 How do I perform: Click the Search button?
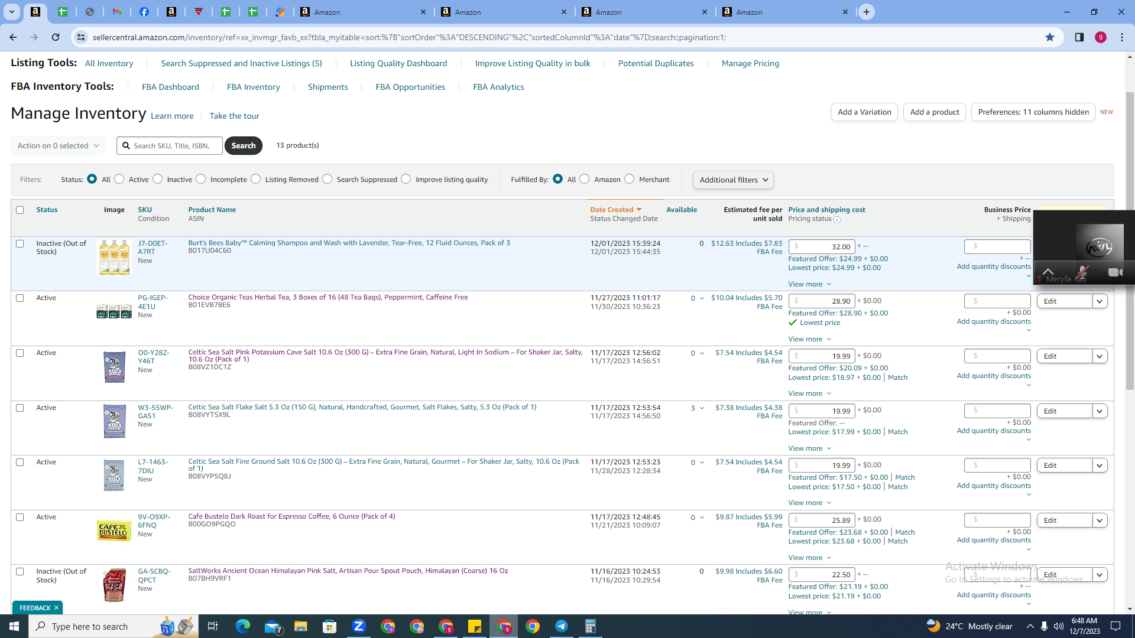click(244, 145)
